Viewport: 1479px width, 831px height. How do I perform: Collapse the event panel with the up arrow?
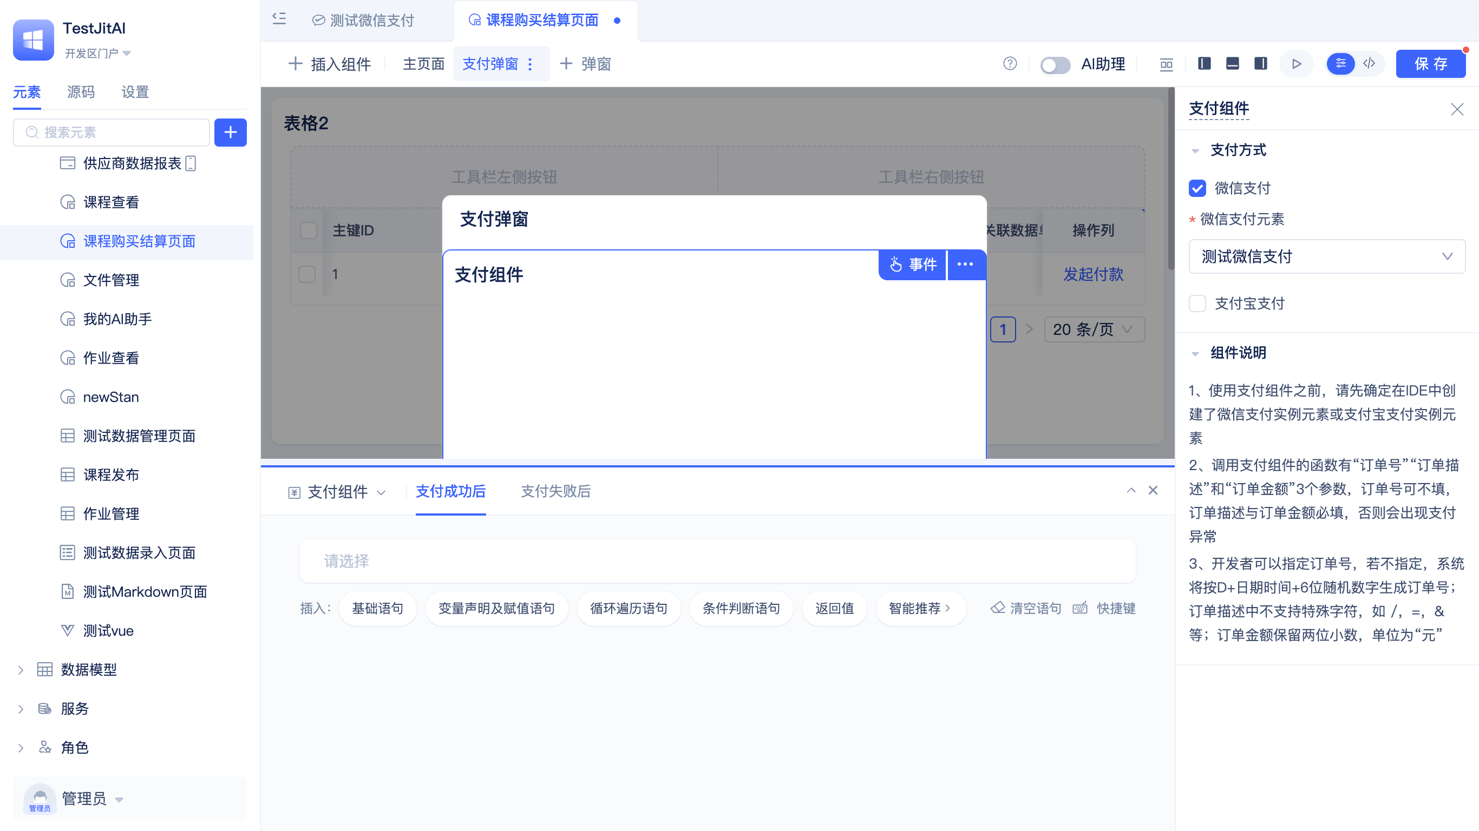point(1131,490)
